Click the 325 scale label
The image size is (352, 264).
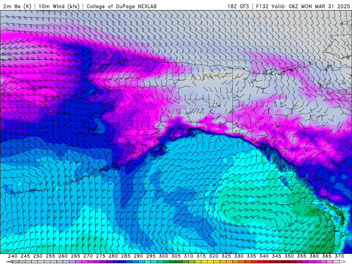pyautogui.click(x=226, y=256)
